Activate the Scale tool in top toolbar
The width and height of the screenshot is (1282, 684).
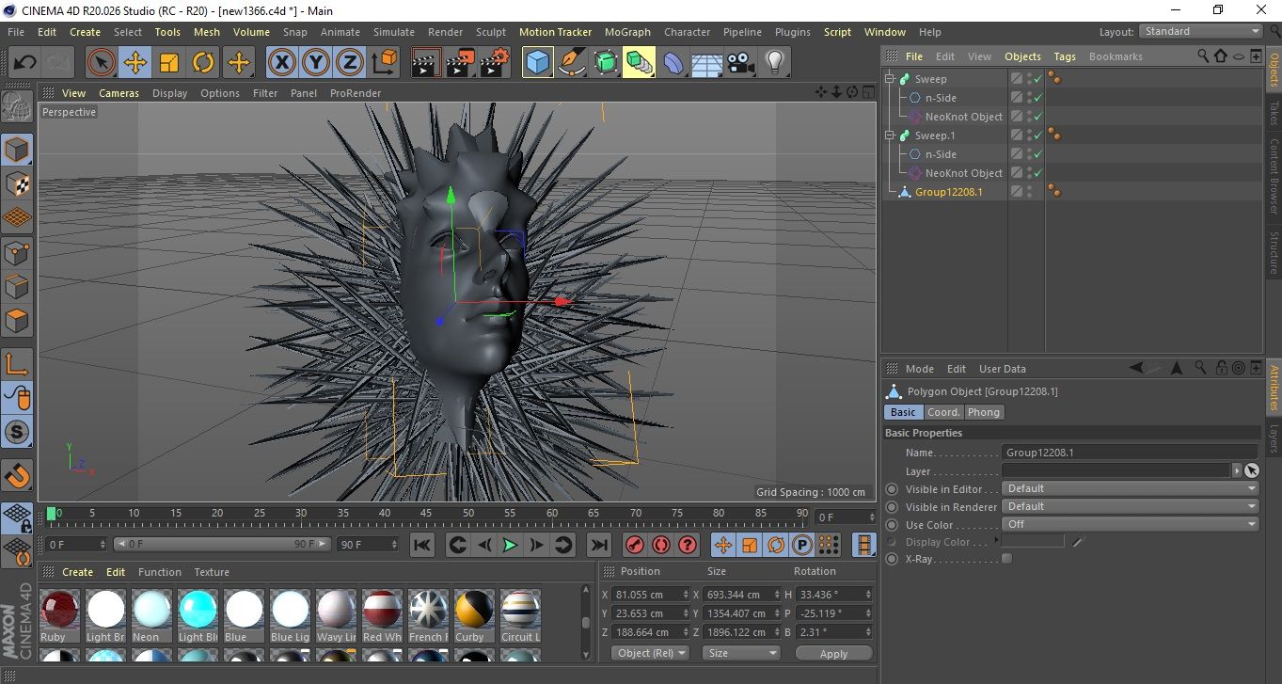click(x=169, y=63)
